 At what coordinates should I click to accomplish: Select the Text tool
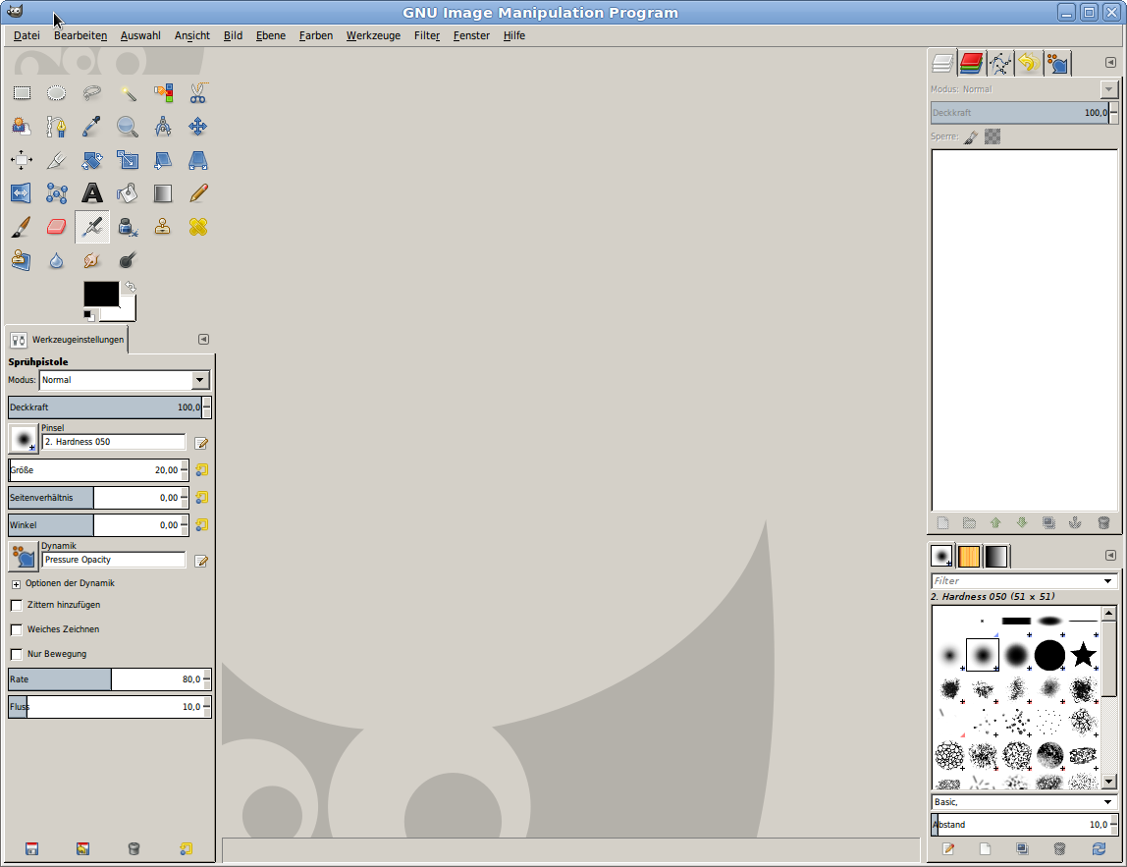(92, 193)
